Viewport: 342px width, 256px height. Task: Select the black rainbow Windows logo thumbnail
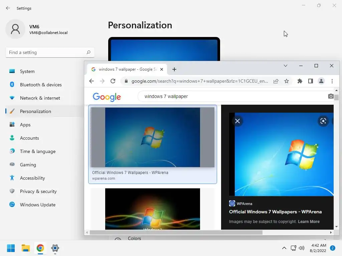pyautogui.click(x=152, y=209)
